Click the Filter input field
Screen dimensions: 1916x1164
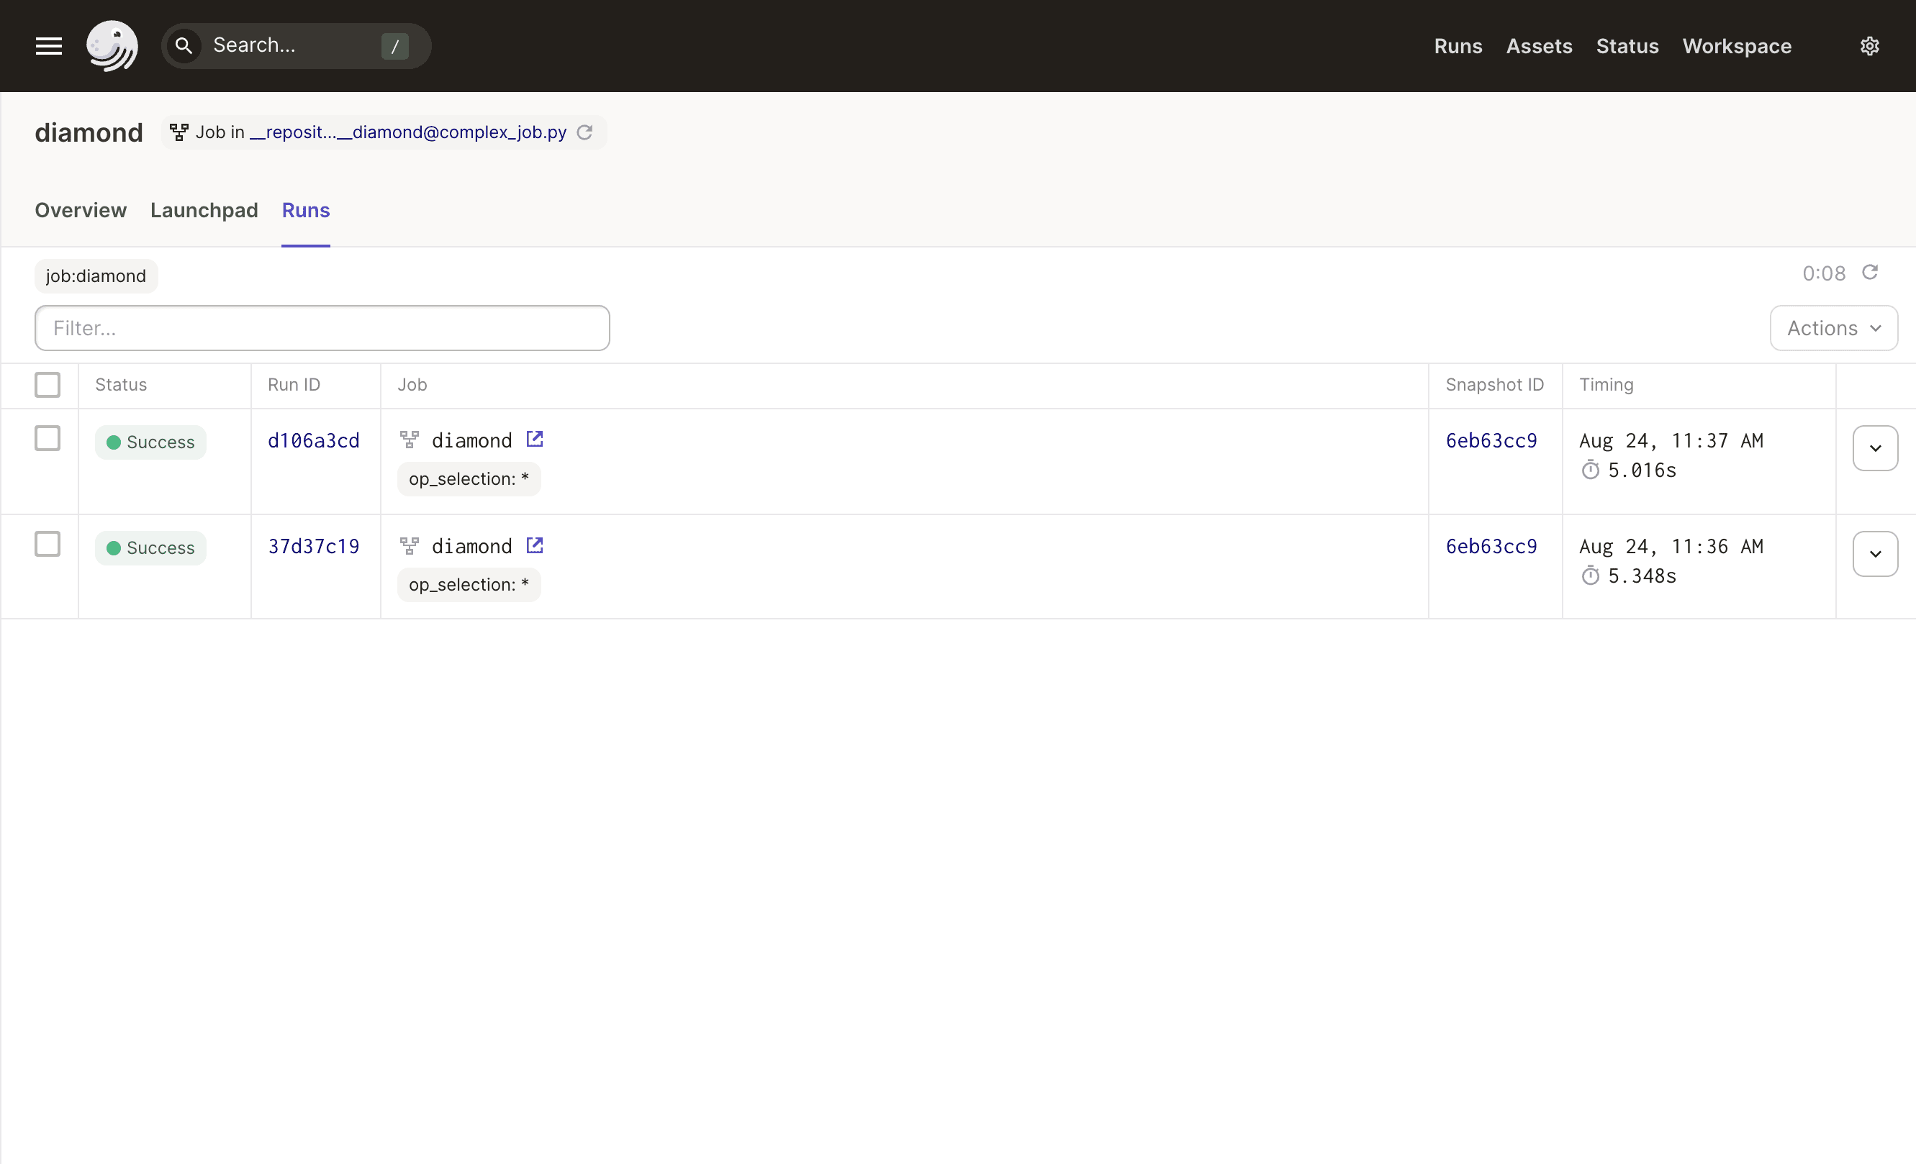[x=322, y=328]
